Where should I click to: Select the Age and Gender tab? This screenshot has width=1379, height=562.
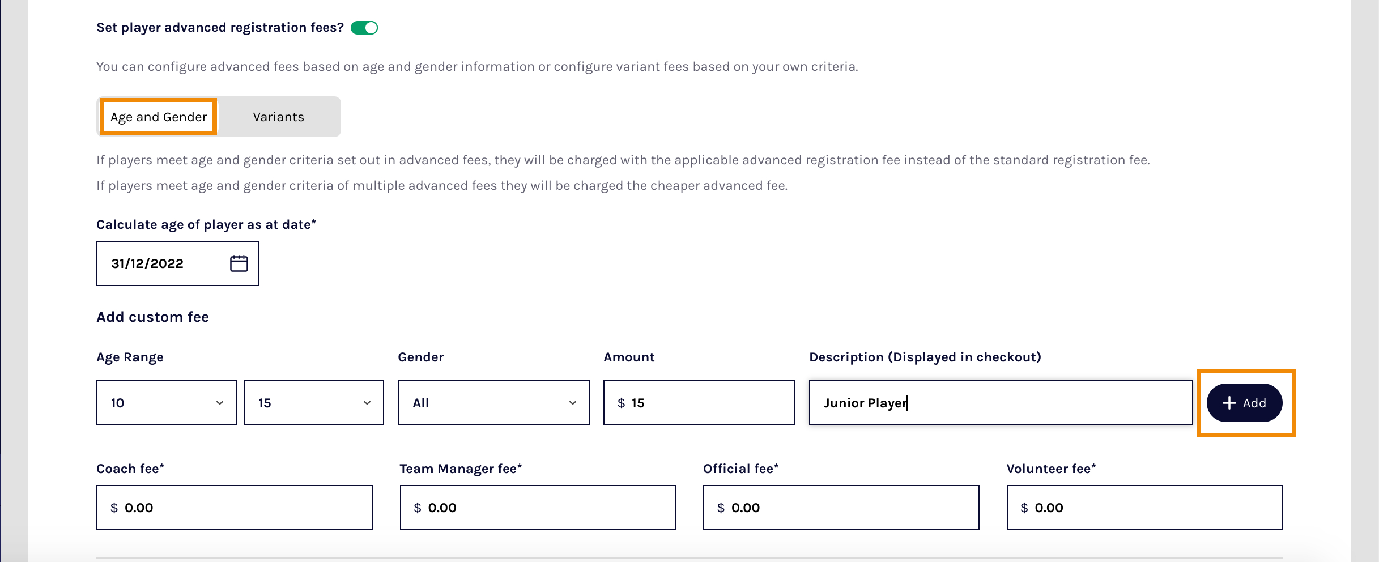point(158,117)
